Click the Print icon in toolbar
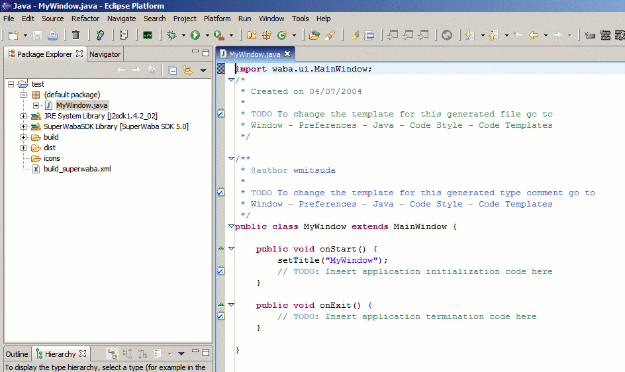 click(x=52, y=35)
